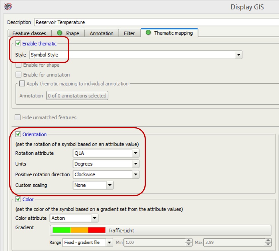Expand the Color attribute Action dropdown
279x251 pixels.
[x=94, y=218]
